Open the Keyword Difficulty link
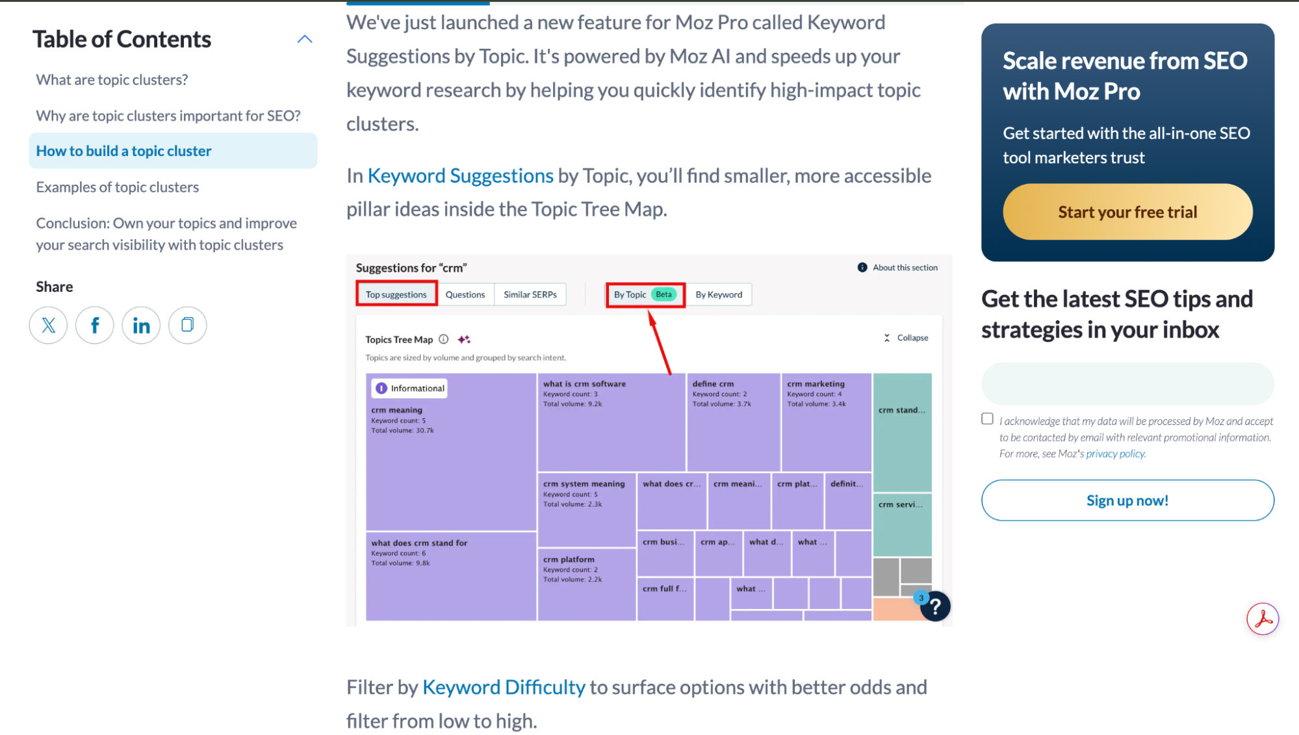The image size is (1299, 735). [504, 687]
